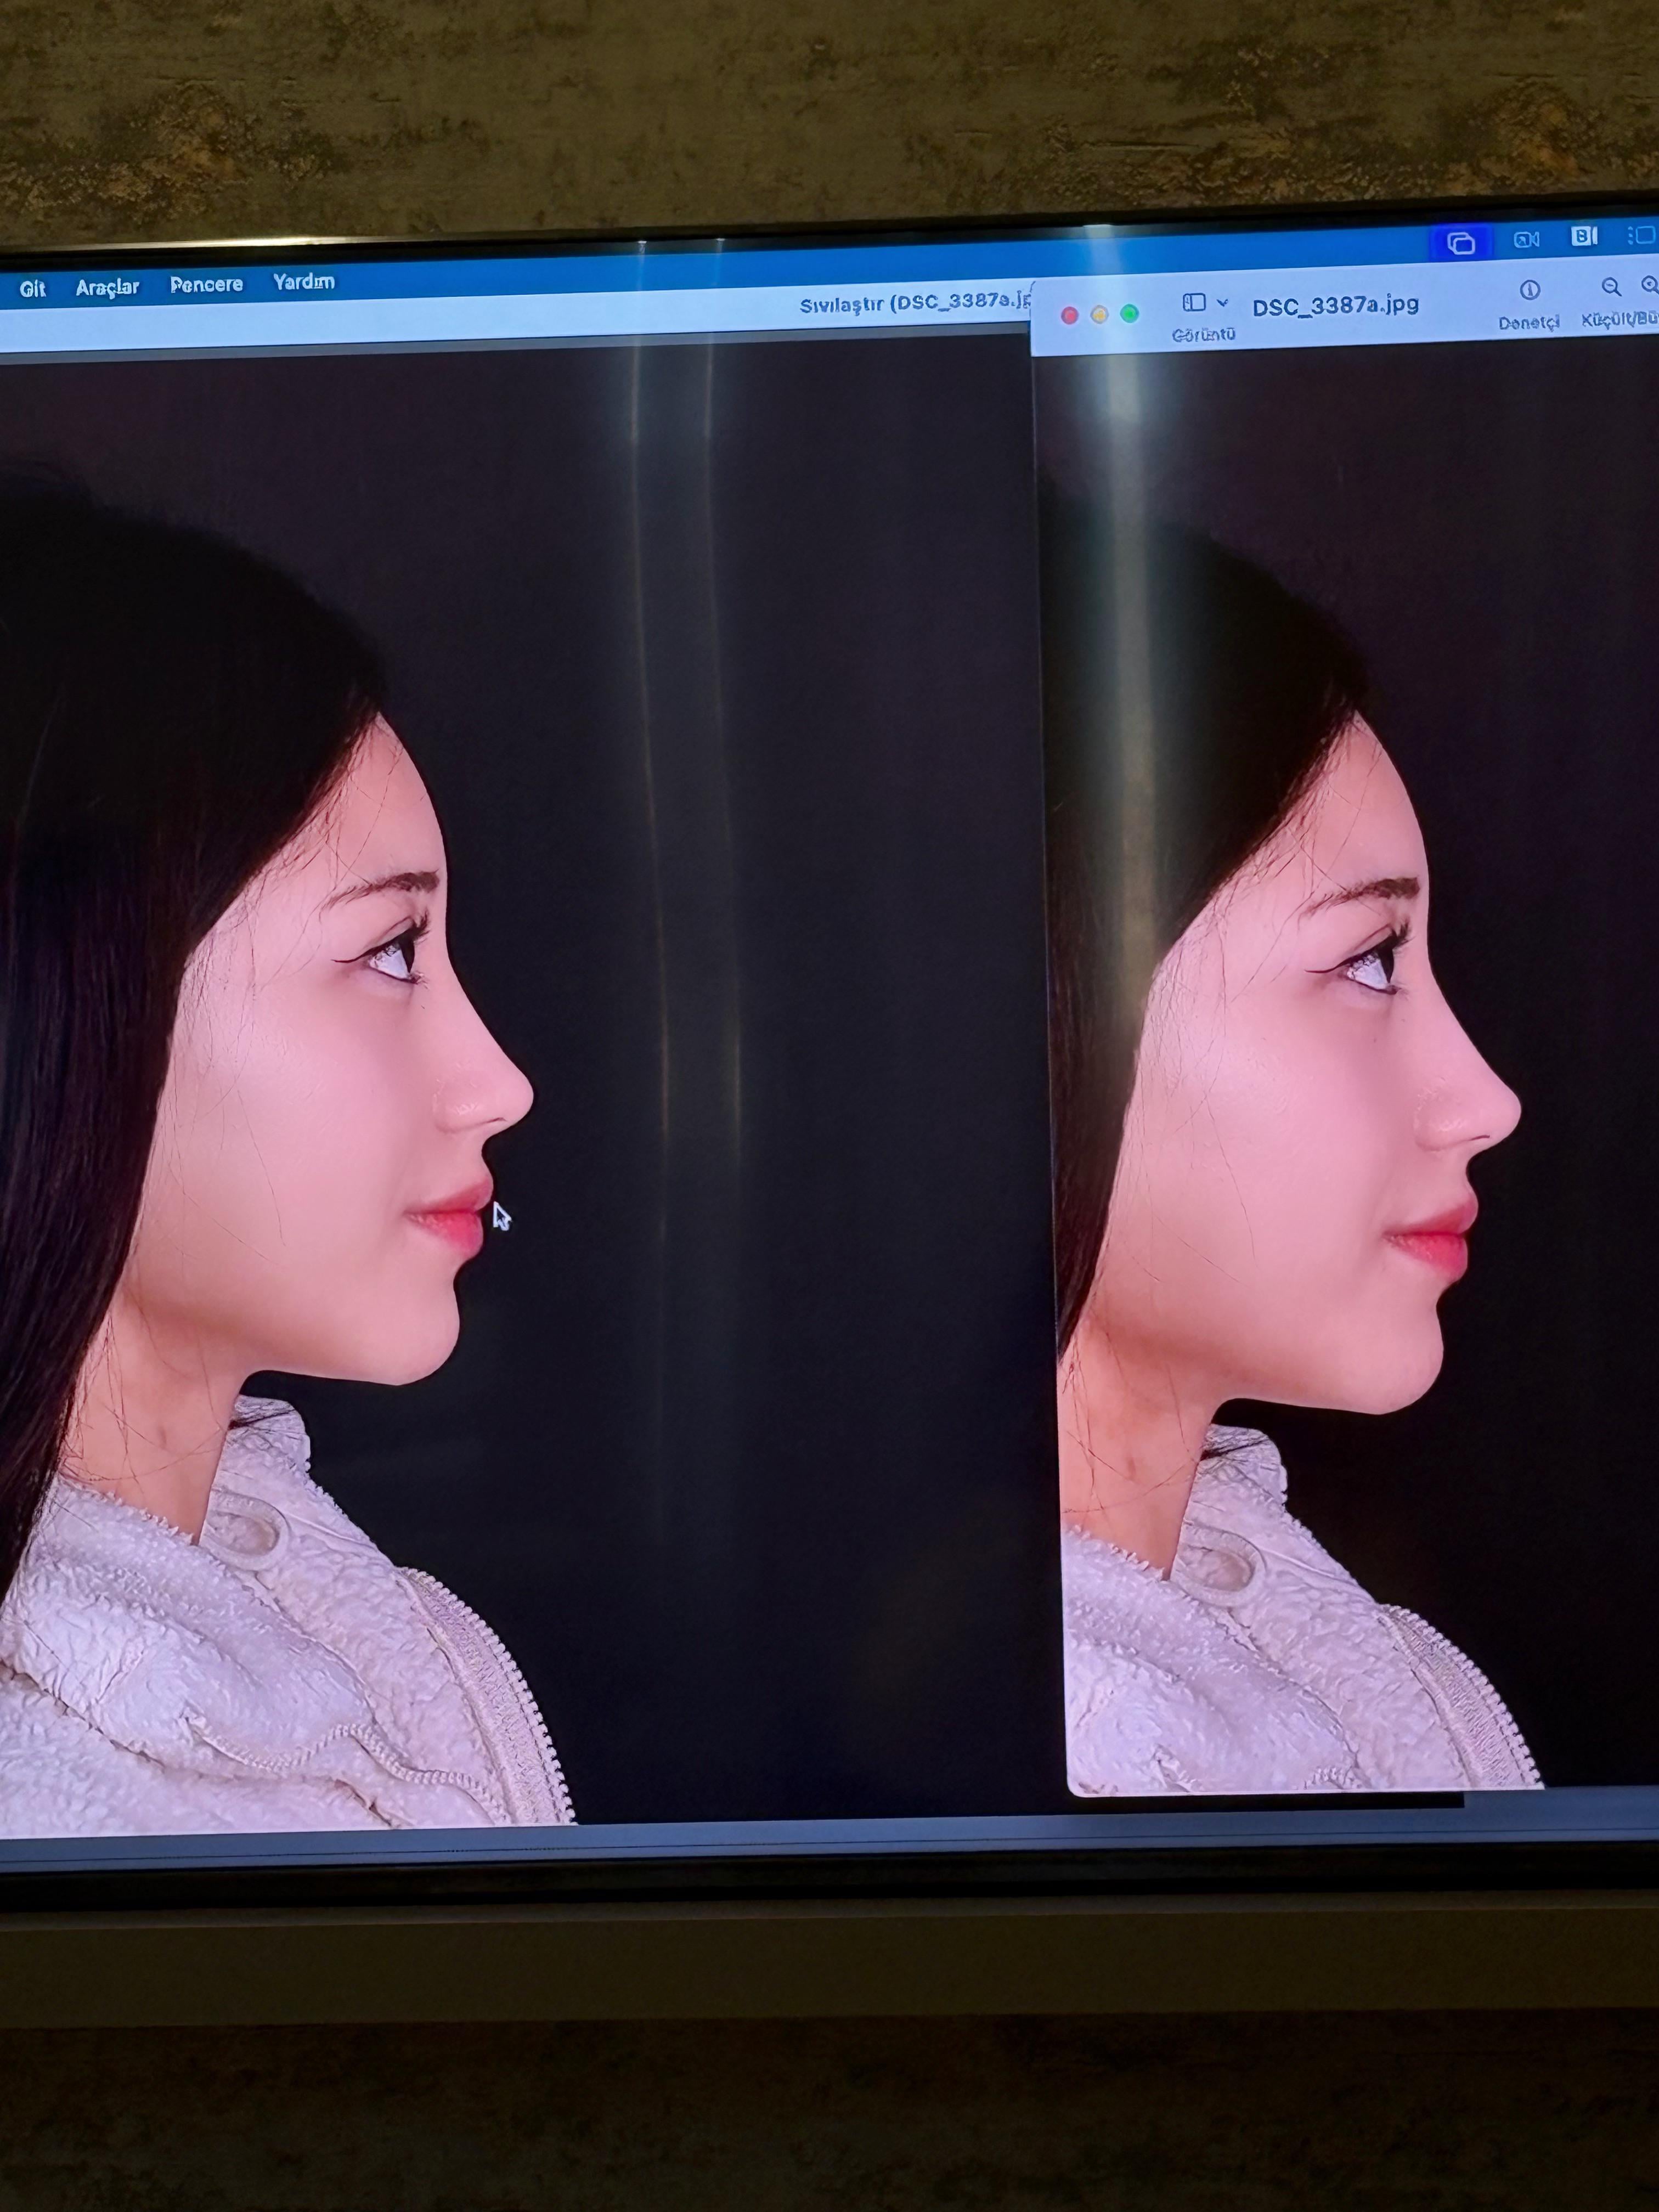Click the DSC_3387a.jpg Preview window title
This screenshot has height=2212, width=1659.
point(1335,306)
